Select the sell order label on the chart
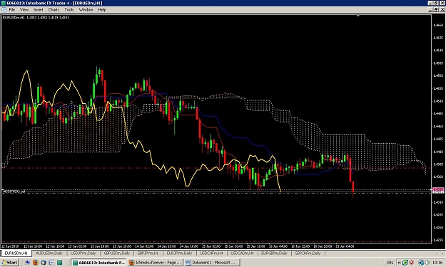The height and width of the screenshot is (267, 446). [x=14, y=192]
